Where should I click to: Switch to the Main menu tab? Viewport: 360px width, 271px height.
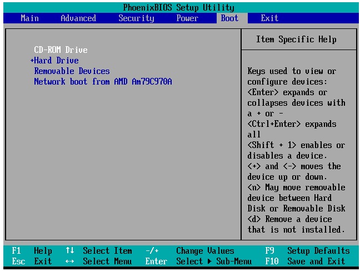point(29,18)
